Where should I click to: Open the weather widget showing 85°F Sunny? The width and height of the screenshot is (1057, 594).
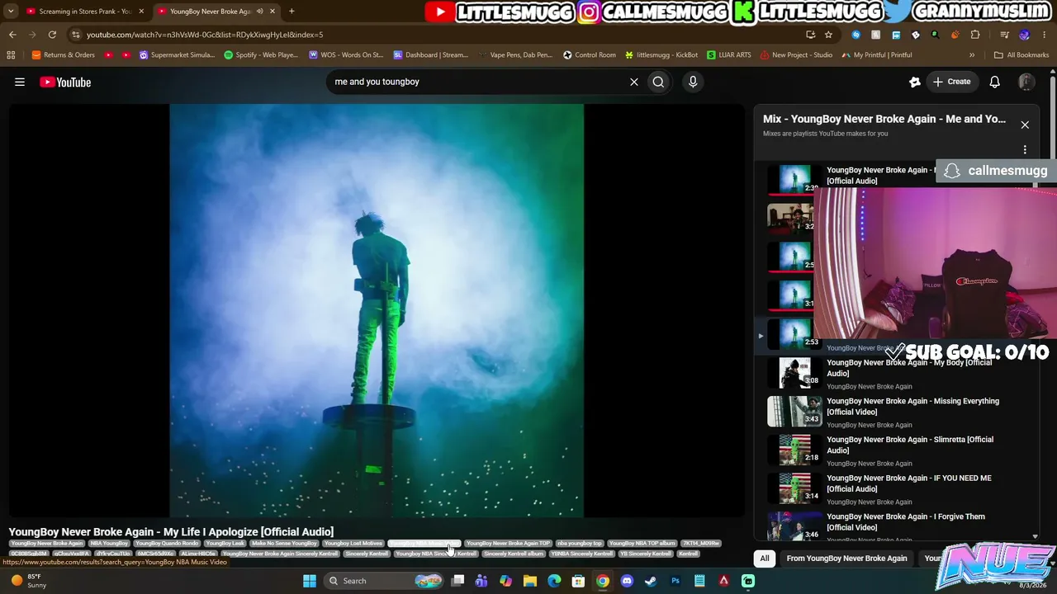(30, 581)
